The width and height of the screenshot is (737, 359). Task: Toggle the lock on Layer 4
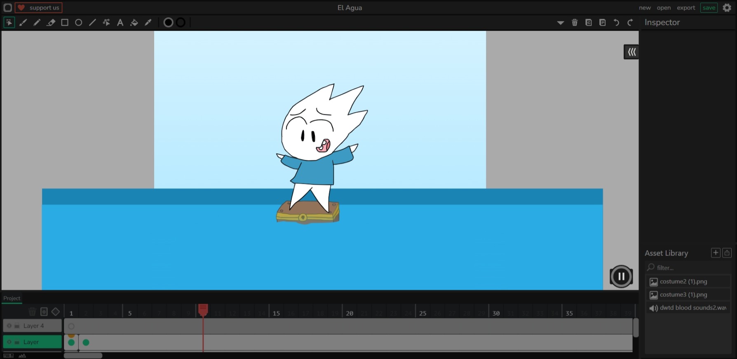(x=17, y=326)
